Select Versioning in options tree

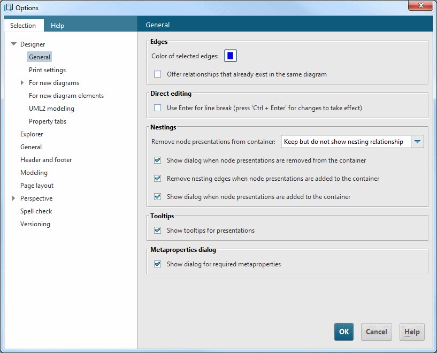(35, 224)
